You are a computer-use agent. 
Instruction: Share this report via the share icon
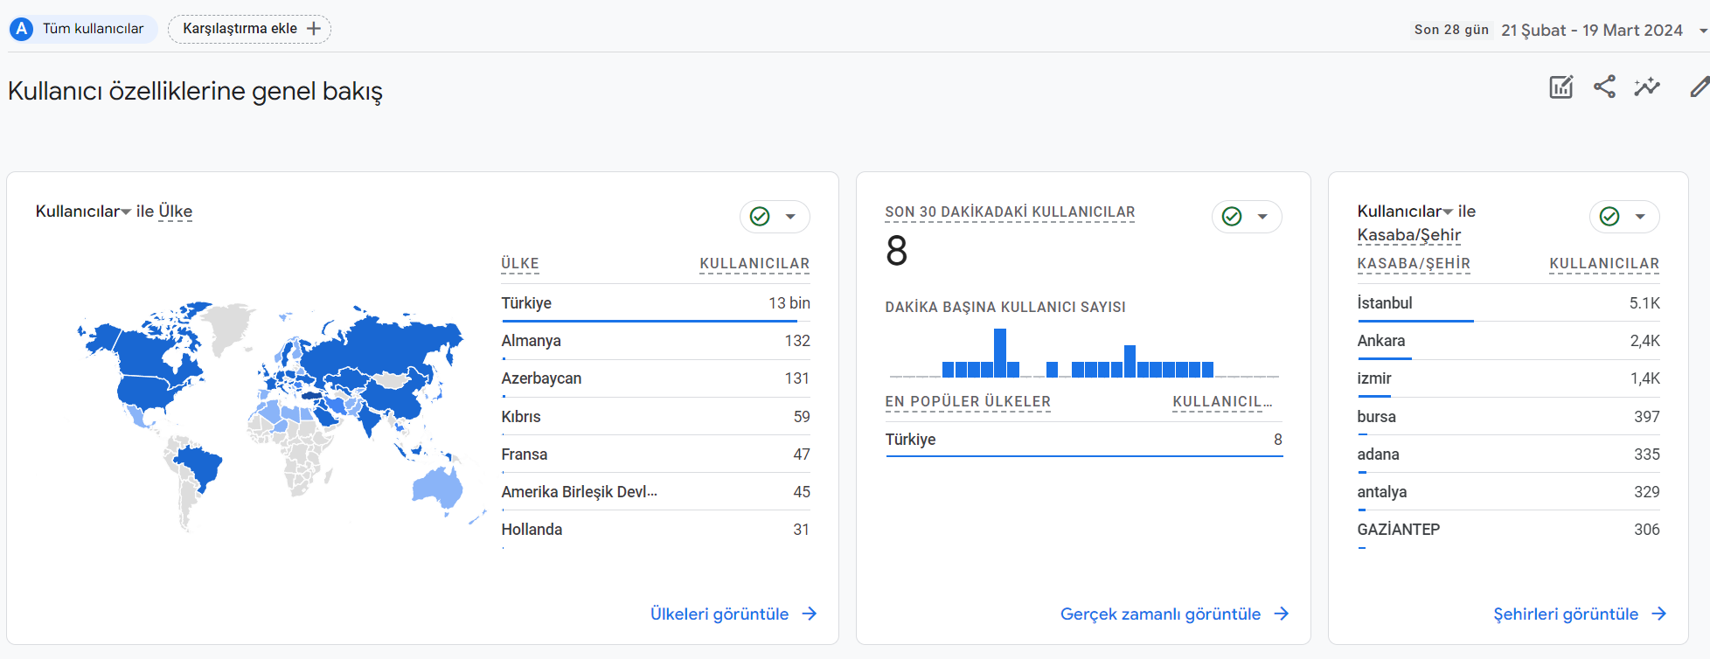coord(1604,87)
